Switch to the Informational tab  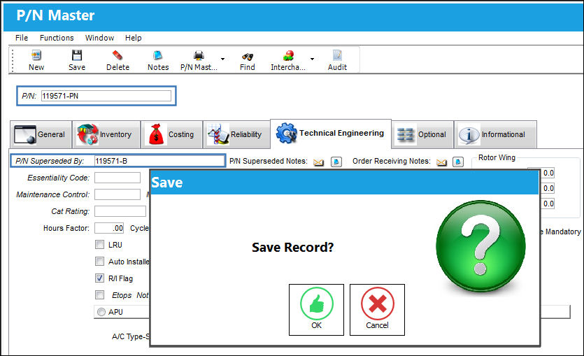coord(495,134)
